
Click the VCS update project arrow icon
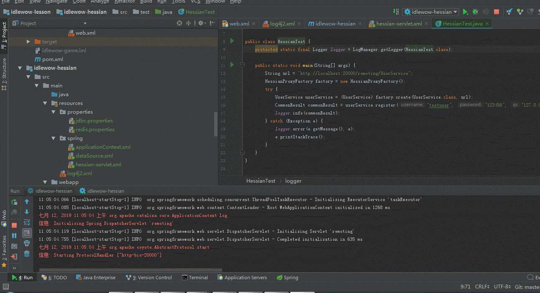(x=509, y=12)
